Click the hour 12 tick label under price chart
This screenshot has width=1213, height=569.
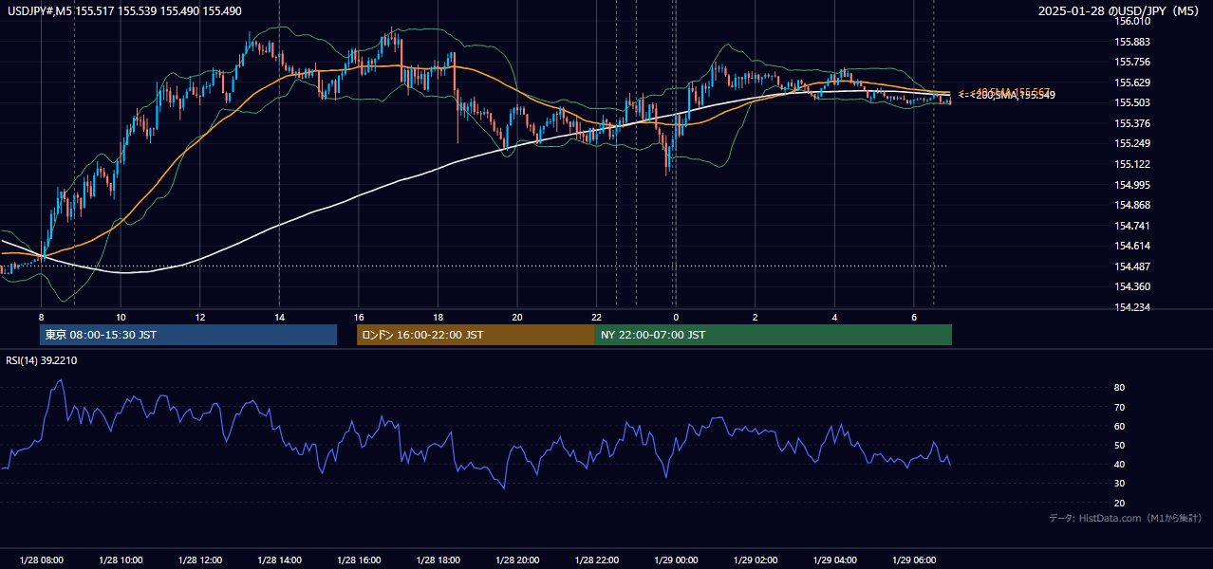click(200, 317)
